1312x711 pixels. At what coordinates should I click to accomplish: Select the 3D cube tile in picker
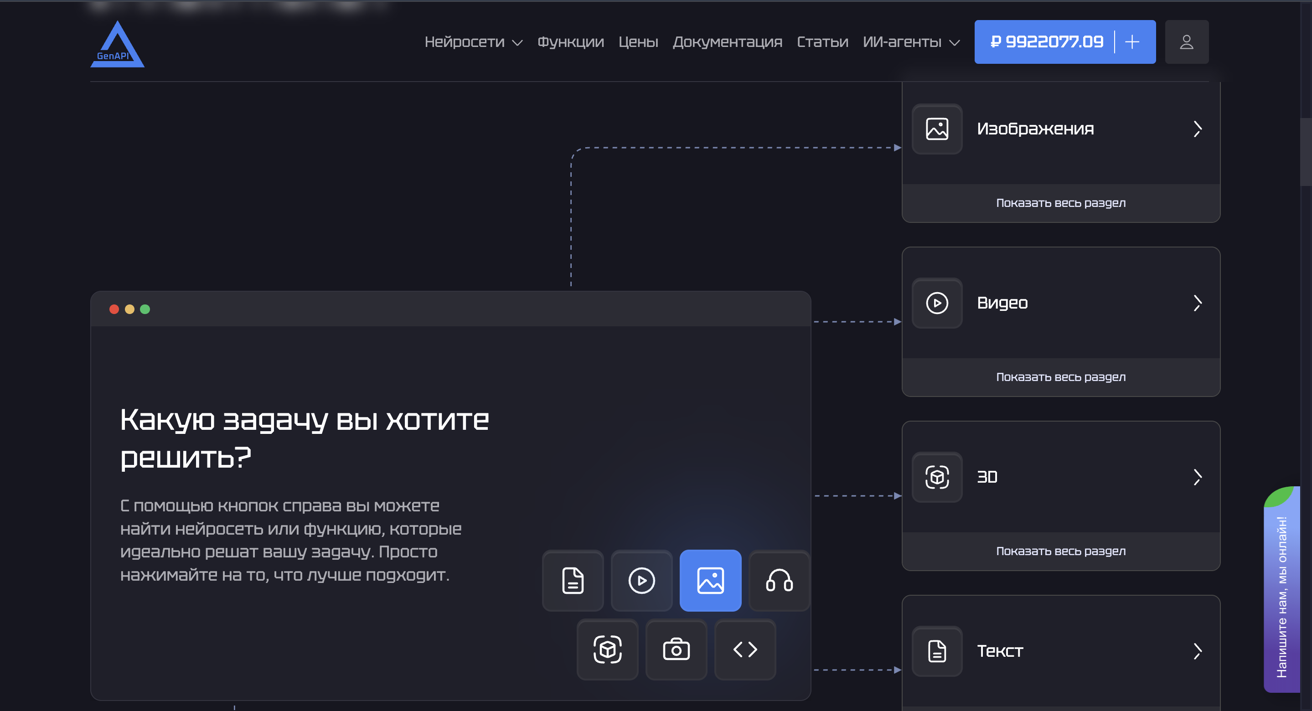[607, 649]
